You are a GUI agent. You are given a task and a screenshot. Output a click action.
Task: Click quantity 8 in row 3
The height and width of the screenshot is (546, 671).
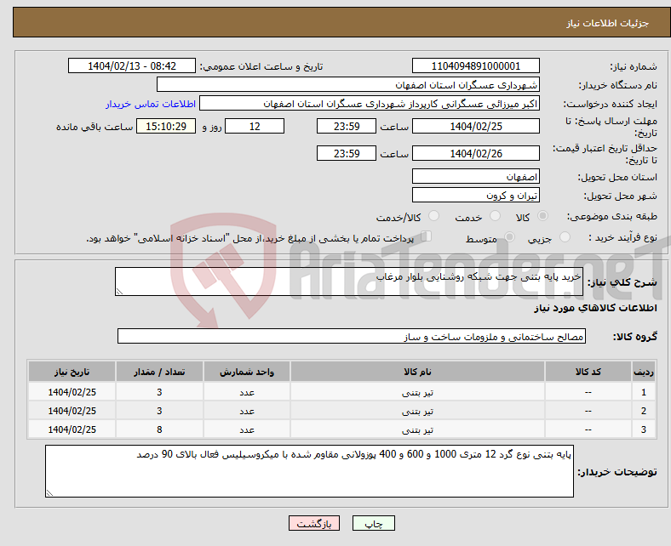point(159,429)
